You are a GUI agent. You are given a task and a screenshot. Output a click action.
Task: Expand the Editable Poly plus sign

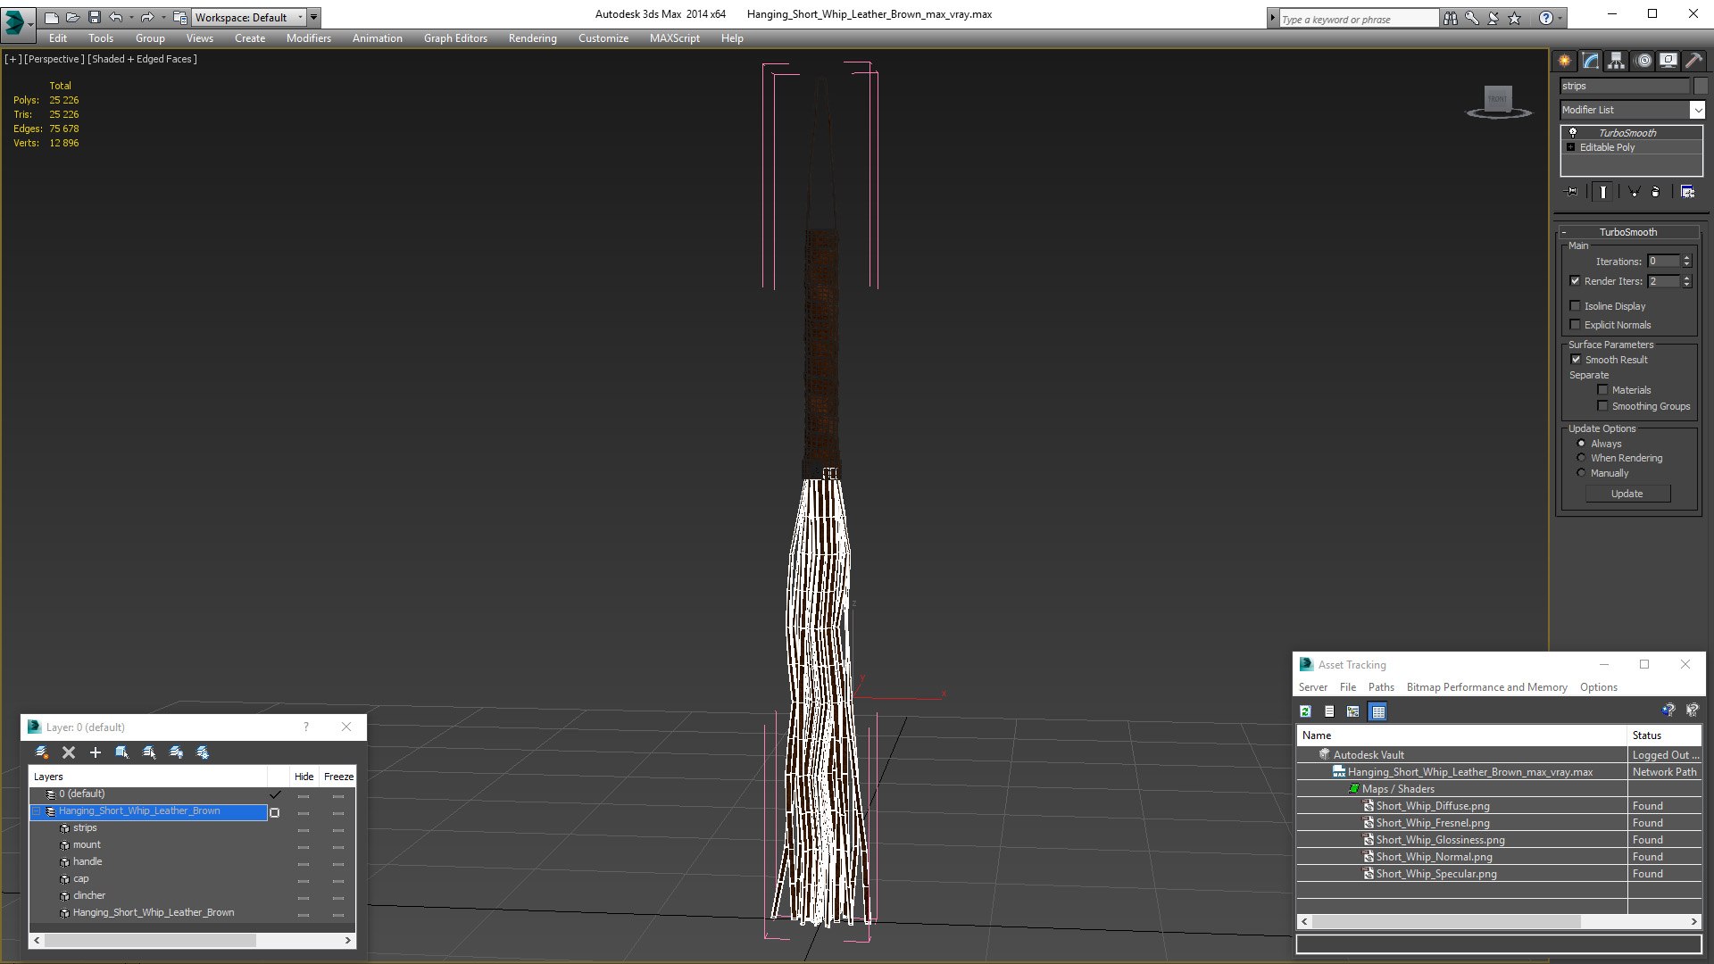click(x=1570, y=147)
